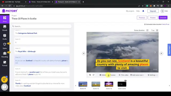Toggle Outro scene visibility eye icon
Viewport: 171px width, 96px height.
coord(126,81)
